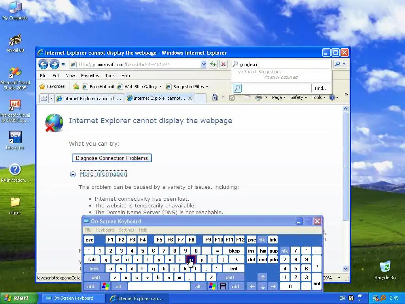Click the space bar on On-Screen Keyboard

pyautogui.click(x=159, y=287)
